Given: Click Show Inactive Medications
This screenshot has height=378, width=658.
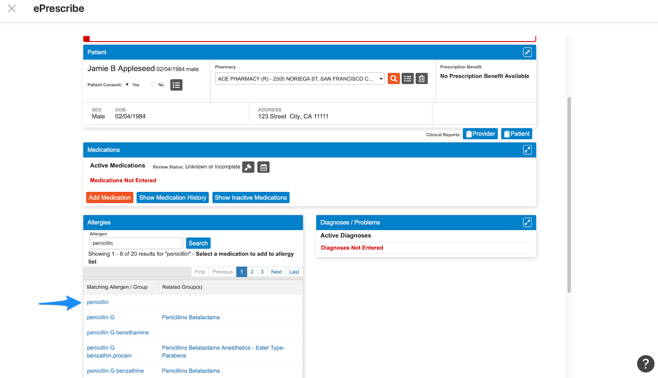Looking at the screenshot, I should pos(251,198).
